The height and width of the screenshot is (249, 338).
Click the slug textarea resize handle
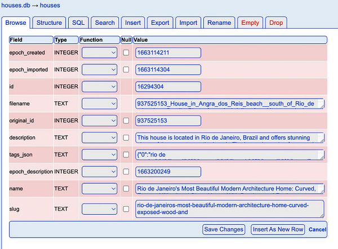[x=322, y=216]
